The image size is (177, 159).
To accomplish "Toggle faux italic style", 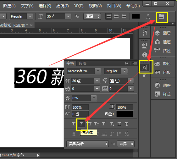I will 81,124.
